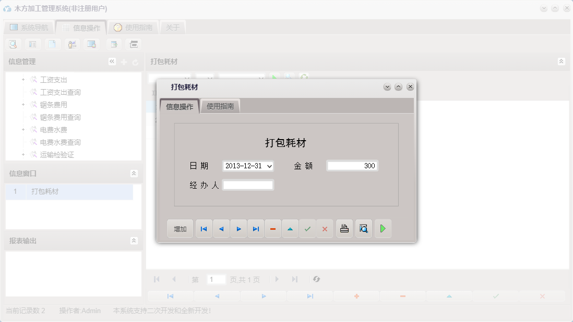Click the printer icon in the 打包耗材 dialog
573x322 pixels.
pyautogui.click(x=344, y=228)
